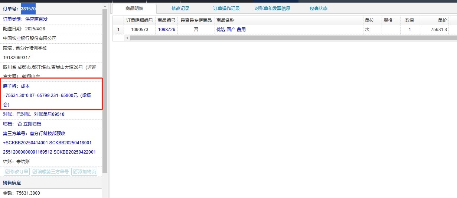The width and height of the screenshot is (457, 198).
Task: Click the 配送日期：2025/4/28 row
Action: (51, 29)
